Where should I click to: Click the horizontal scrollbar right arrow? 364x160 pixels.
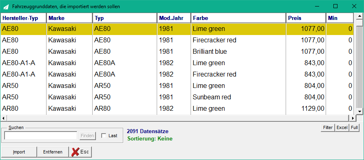pyautogui.click(x=353, y=118)
